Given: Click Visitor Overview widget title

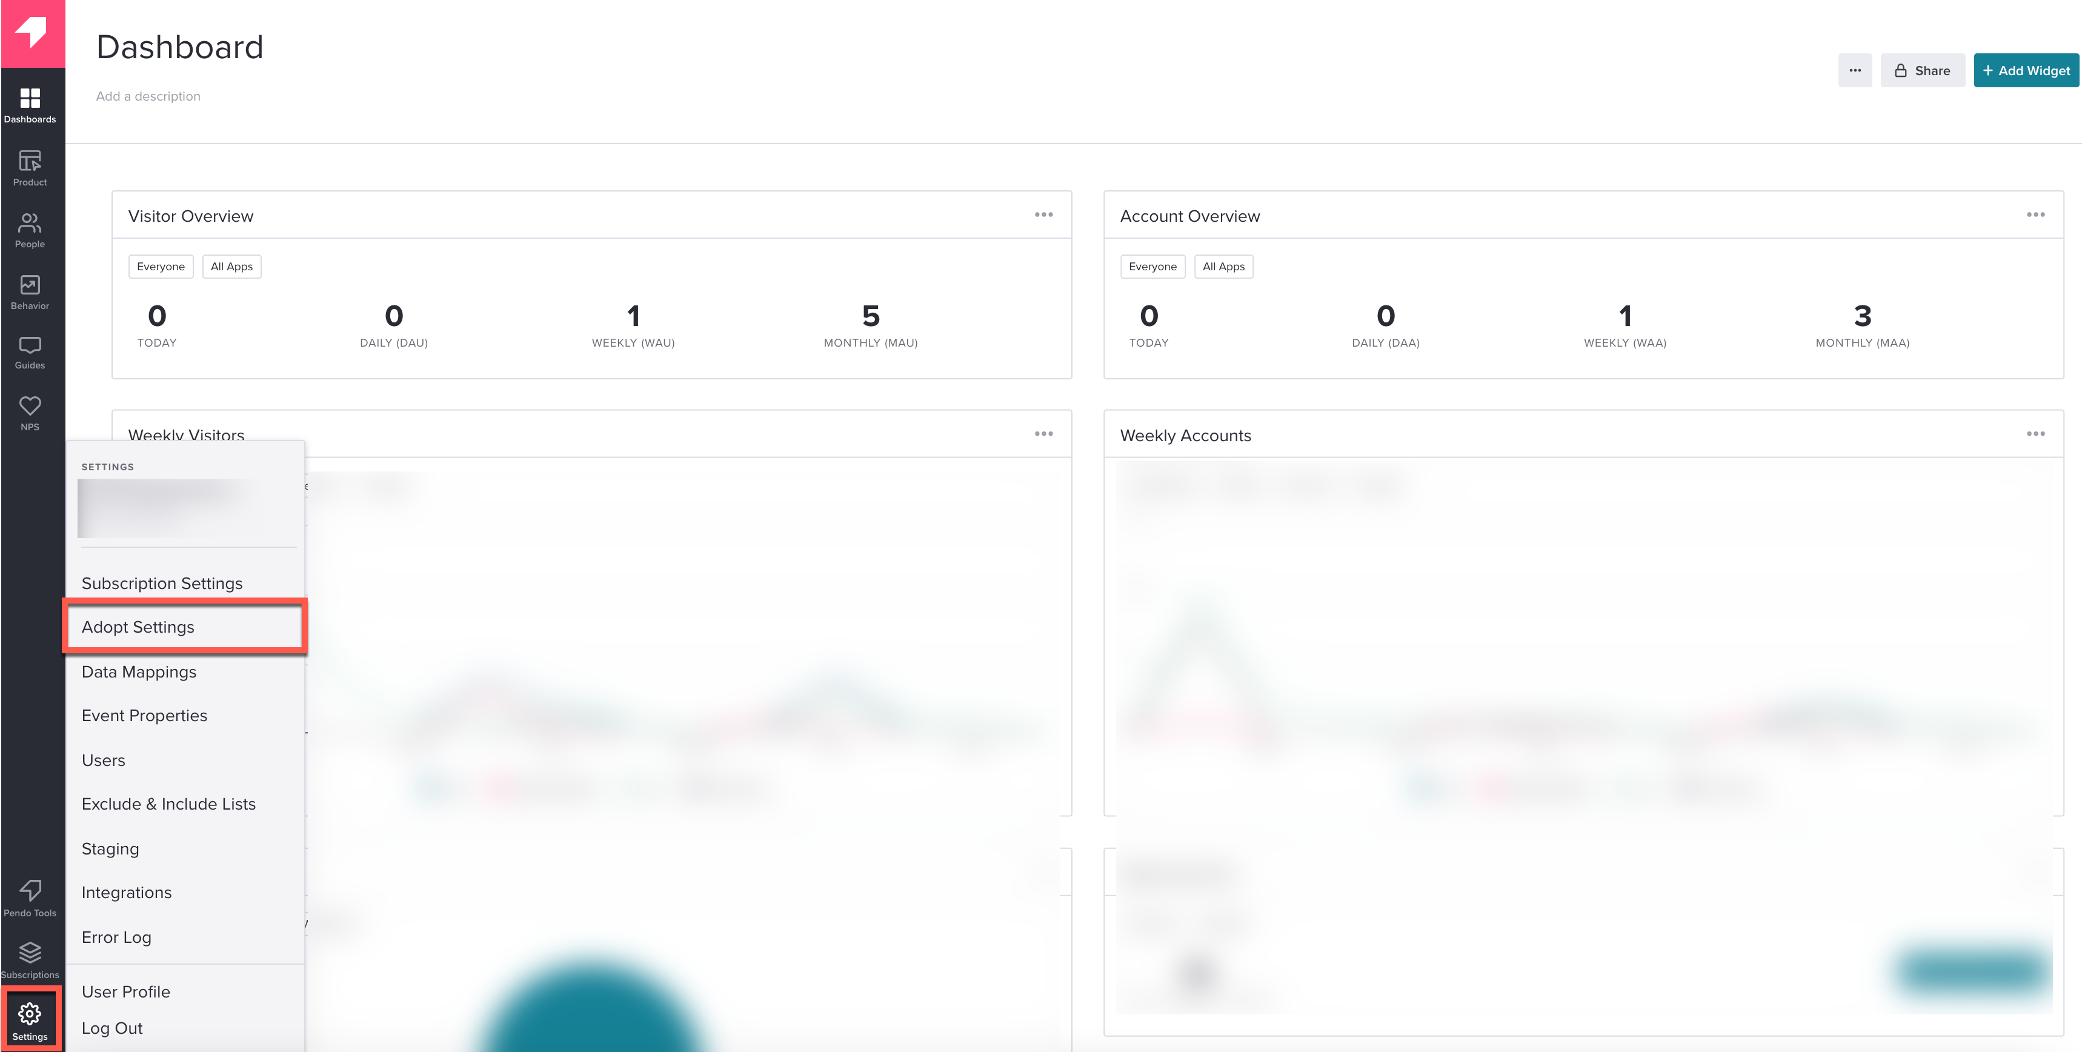Looking at the screenshot, I should (x=191, y=216).
